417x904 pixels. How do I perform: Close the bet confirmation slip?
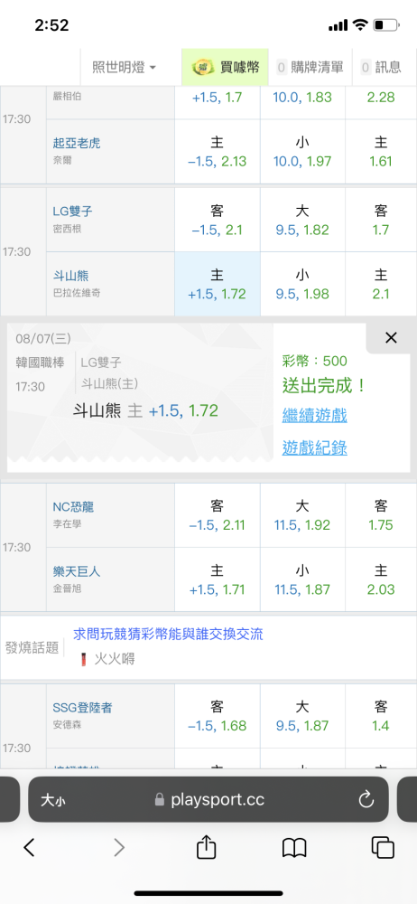pyautogui.click(x=391, y=338)
